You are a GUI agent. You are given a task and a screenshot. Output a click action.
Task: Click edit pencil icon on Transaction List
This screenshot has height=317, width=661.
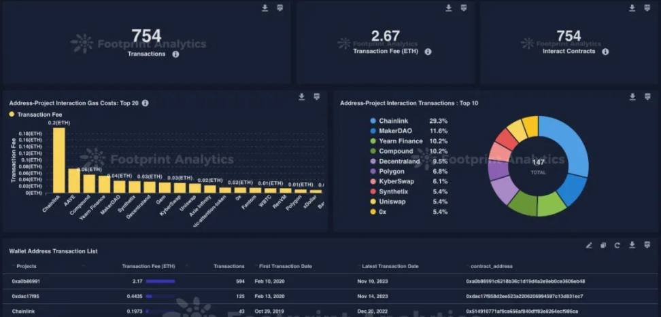coord(589,245)
